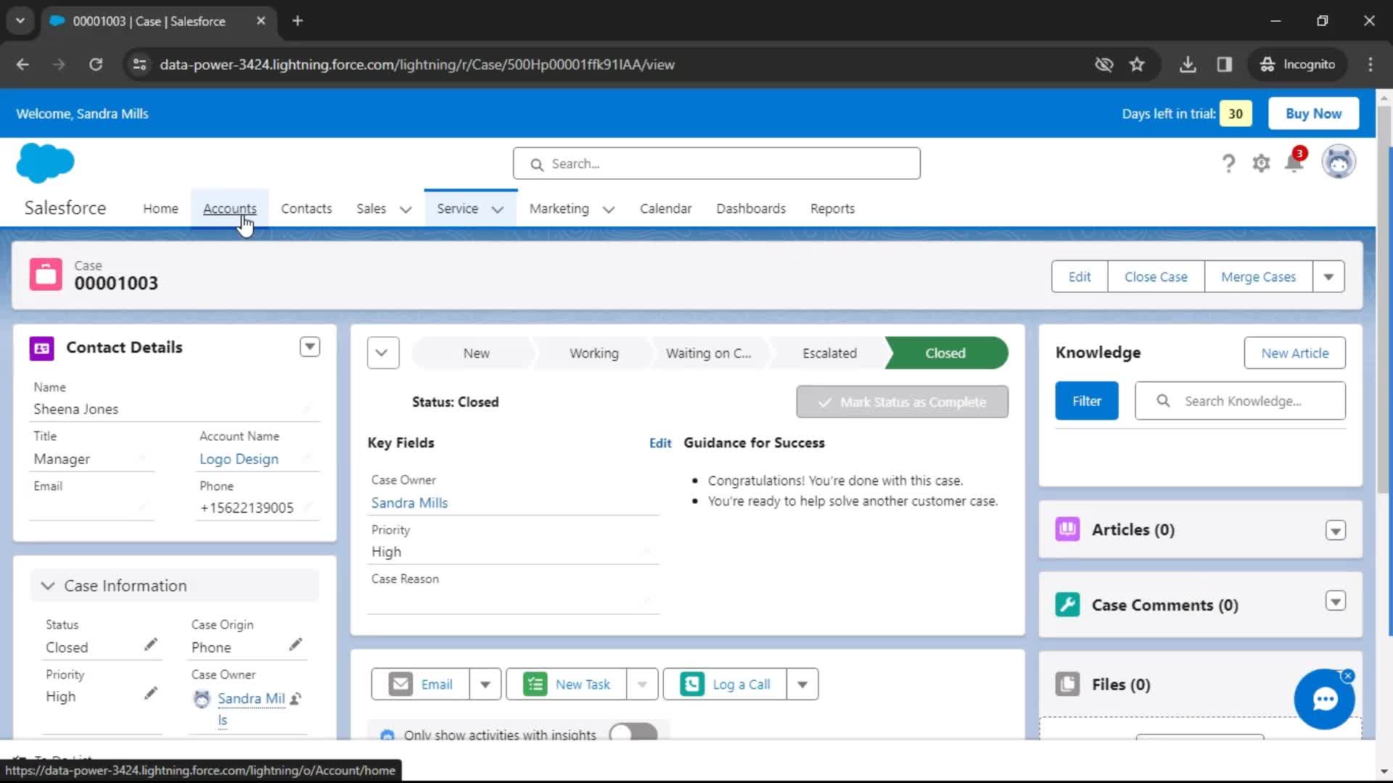The image size is (1393, 783).
Task: Open the Contact Details card dropdown
Action: point(310,347)
